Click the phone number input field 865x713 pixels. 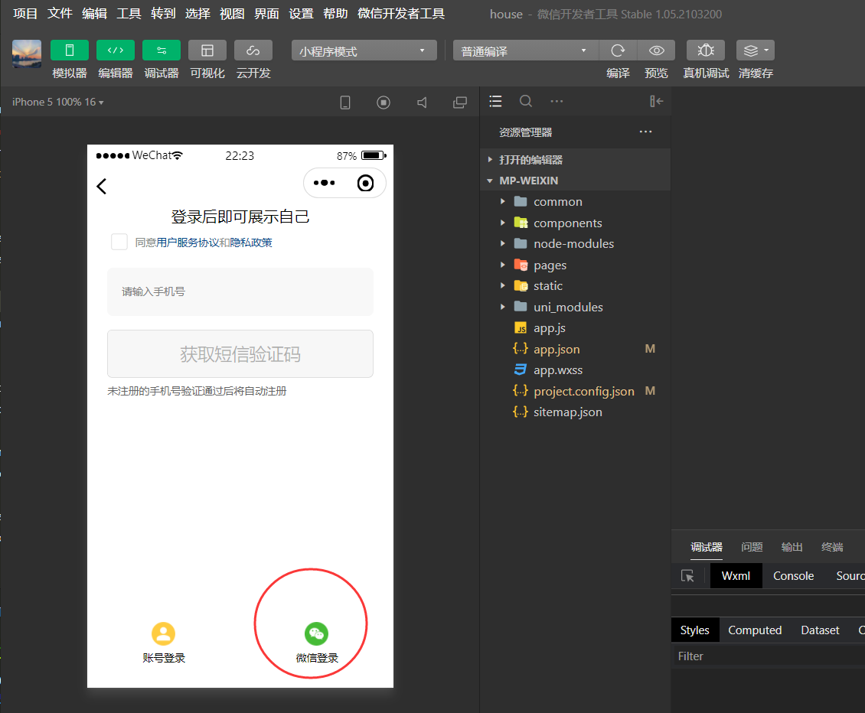[240, 291]
